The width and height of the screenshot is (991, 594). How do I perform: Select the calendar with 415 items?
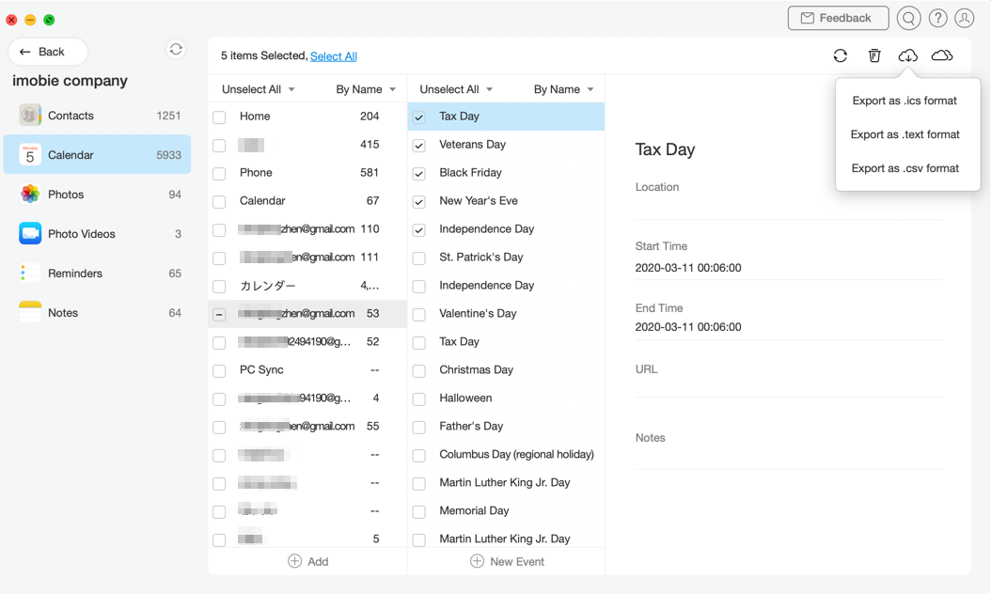coord(307,145)
